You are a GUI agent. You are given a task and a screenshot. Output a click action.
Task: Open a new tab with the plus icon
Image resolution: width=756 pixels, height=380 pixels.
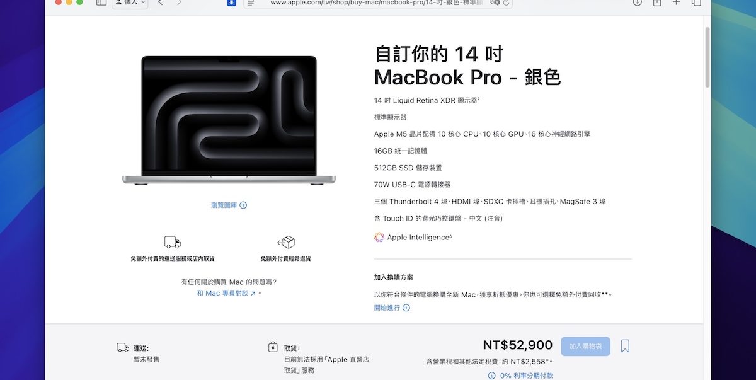pyautogui.click(x=677, y=3)
